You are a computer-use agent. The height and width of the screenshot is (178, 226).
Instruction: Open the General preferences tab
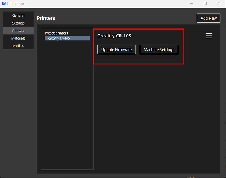[18, 15]
